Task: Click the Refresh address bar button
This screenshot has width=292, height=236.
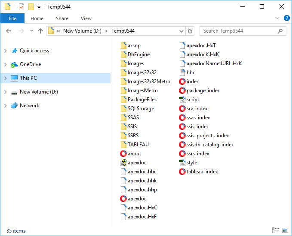Action: tap(190, 31)
